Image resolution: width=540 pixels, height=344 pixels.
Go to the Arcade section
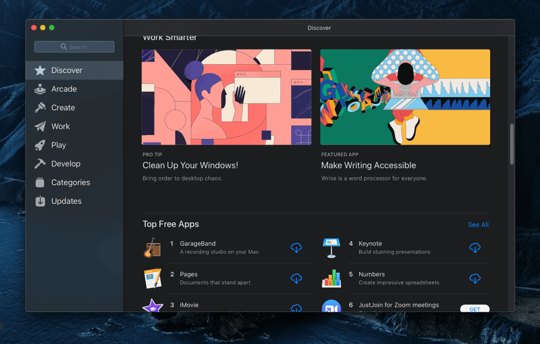[64, 89]
